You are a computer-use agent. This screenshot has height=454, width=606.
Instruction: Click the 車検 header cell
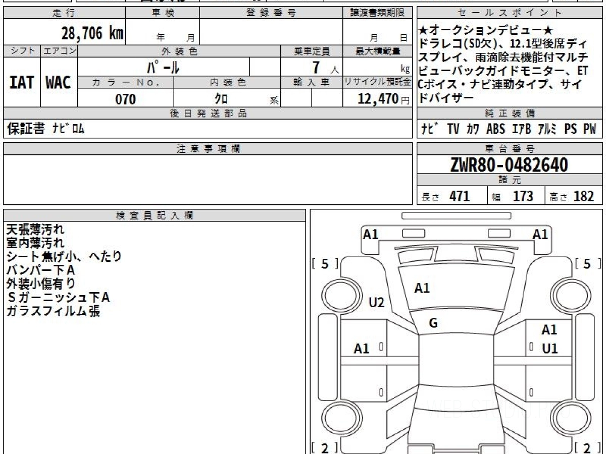tap(163, 13)
